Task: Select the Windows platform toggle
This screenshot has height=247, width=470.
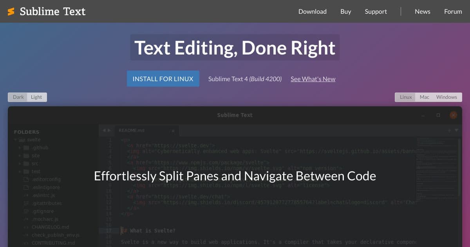Action: [446, 97]
